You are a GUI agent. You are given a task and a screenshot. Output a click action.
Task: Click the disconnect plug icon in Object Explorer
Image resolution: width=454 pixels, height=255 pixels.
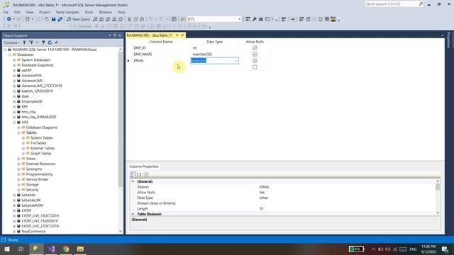(x=31, y=42)
